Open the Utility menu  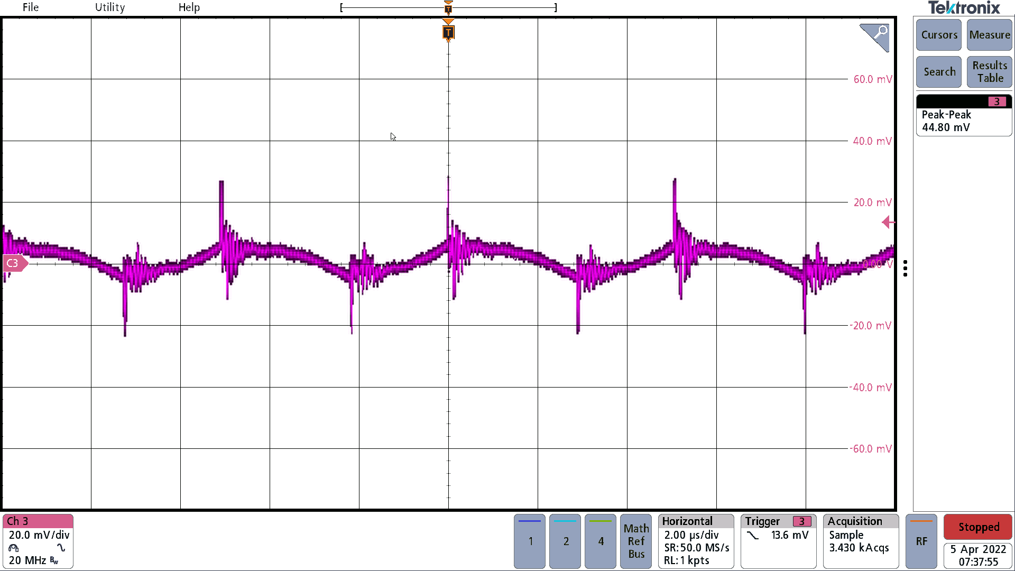[110, 7]
